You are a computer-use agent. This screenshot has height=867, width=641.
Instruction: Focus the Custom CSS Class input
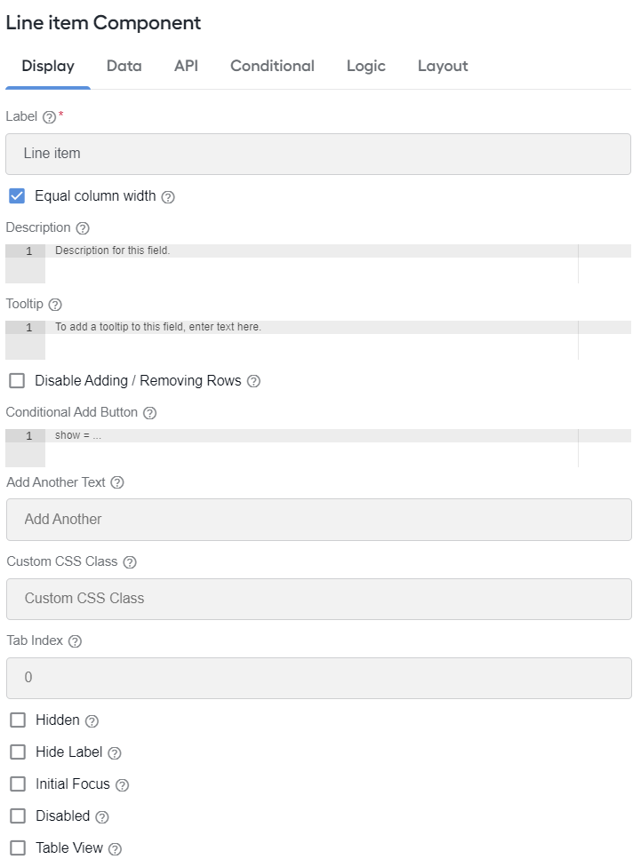coord(319,599)
